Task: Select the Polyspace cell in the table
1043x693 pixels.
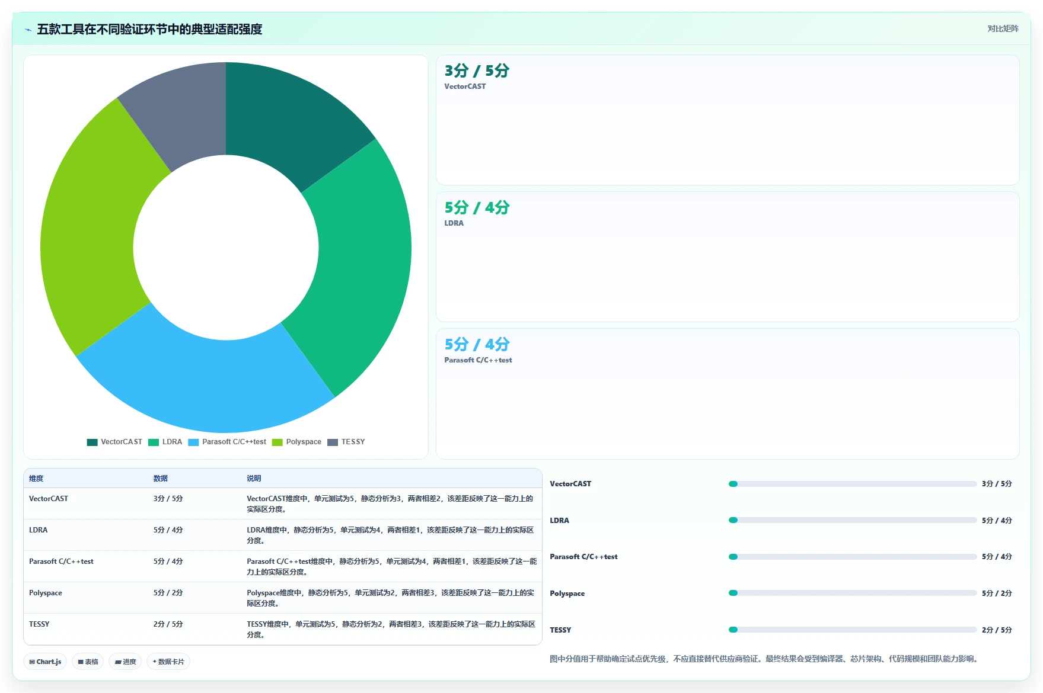Action: 46,593
